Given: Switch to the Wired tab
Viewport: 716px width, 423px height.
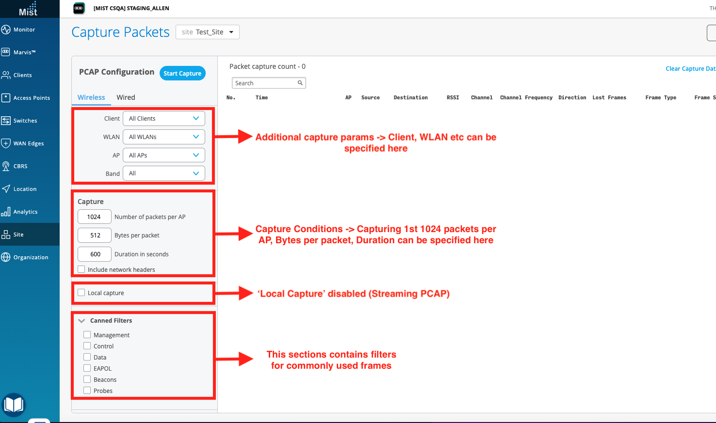Looking at the screenshot, I should 126,97.
